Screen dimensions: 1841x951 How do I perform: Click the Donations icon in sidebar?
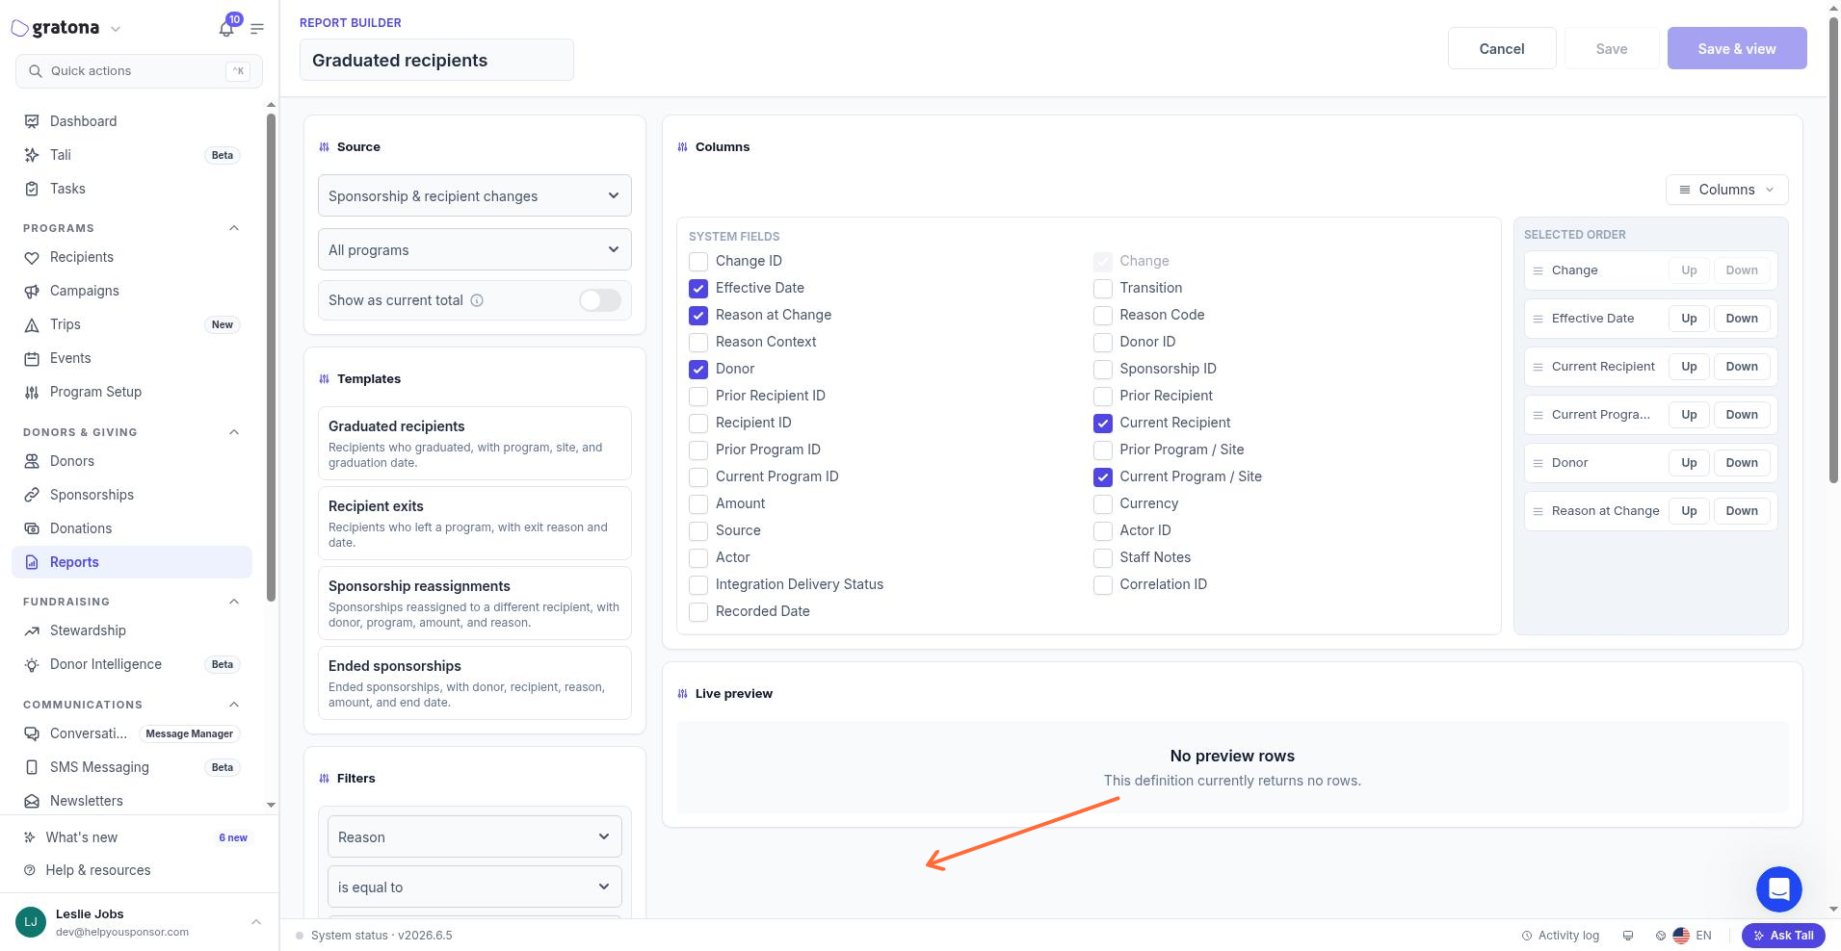pyautogui.click(x=32, y=528)
